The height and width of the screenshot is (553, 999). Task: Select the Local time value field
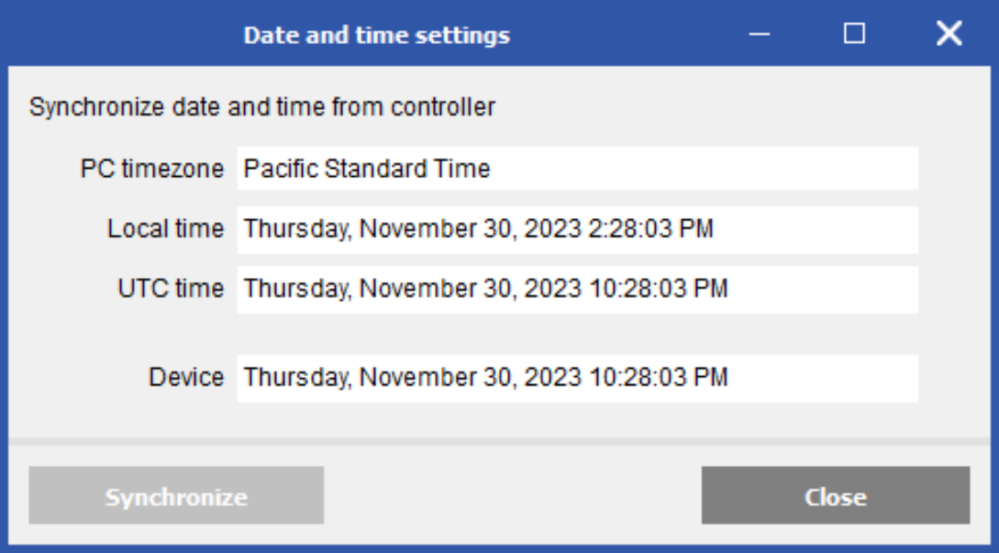[x=577, y=229]
